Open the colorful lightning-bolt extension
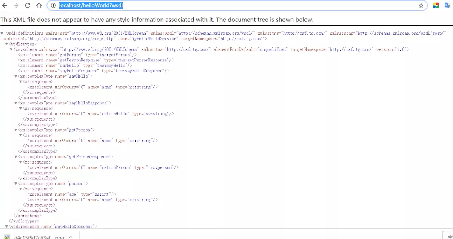 [436, 6]
